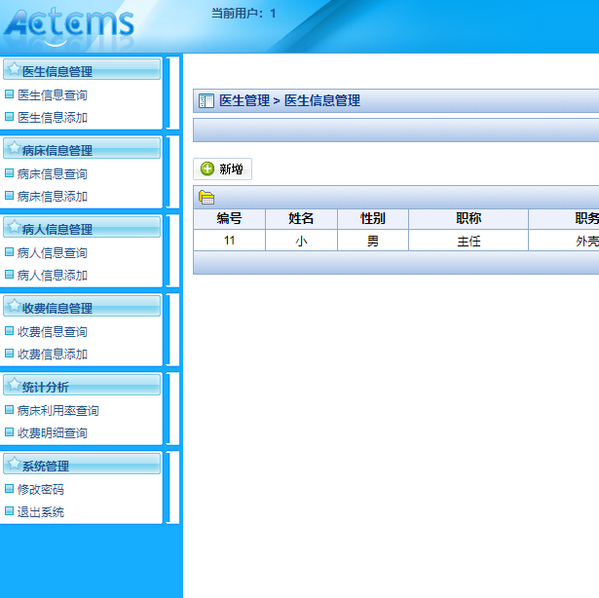Viewport: 599px width, 598px height.
Task: Click the yellow folder icon above the table
Action: [206, 198]
